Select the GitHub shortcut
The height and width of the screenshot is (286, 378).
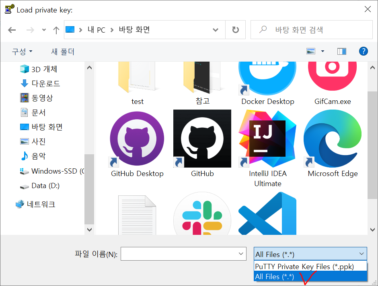(202, 144)
